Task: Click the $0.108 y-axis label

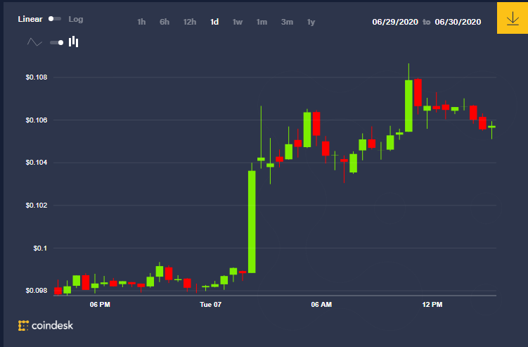Action: [x=37, y=77]
